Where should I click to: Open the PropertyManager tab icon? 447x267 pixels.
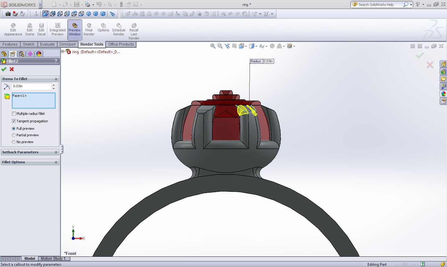pos(13,54)
